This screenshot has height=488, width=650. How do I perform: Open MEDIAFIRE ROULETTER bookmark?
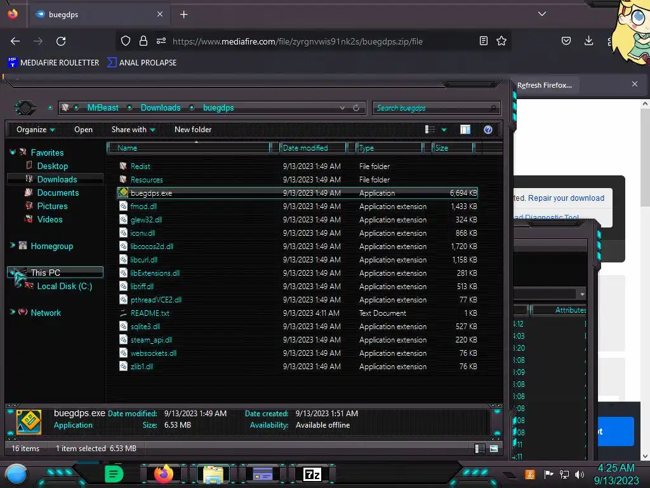coord(53,63)
